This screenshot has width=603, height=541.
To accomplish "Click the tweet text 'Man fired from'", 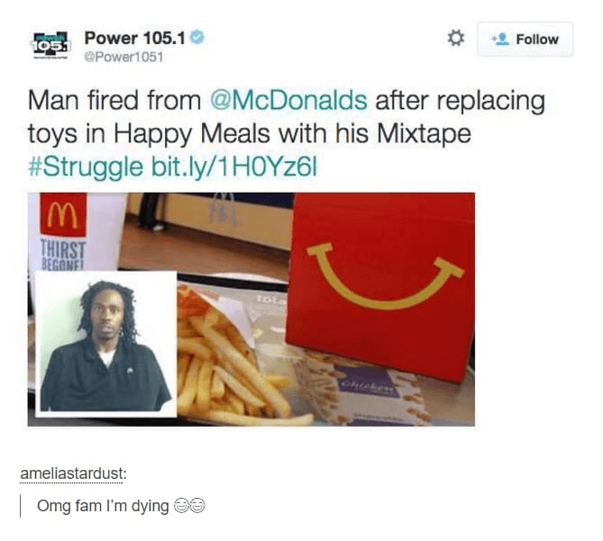I will [x=114, y=101].
